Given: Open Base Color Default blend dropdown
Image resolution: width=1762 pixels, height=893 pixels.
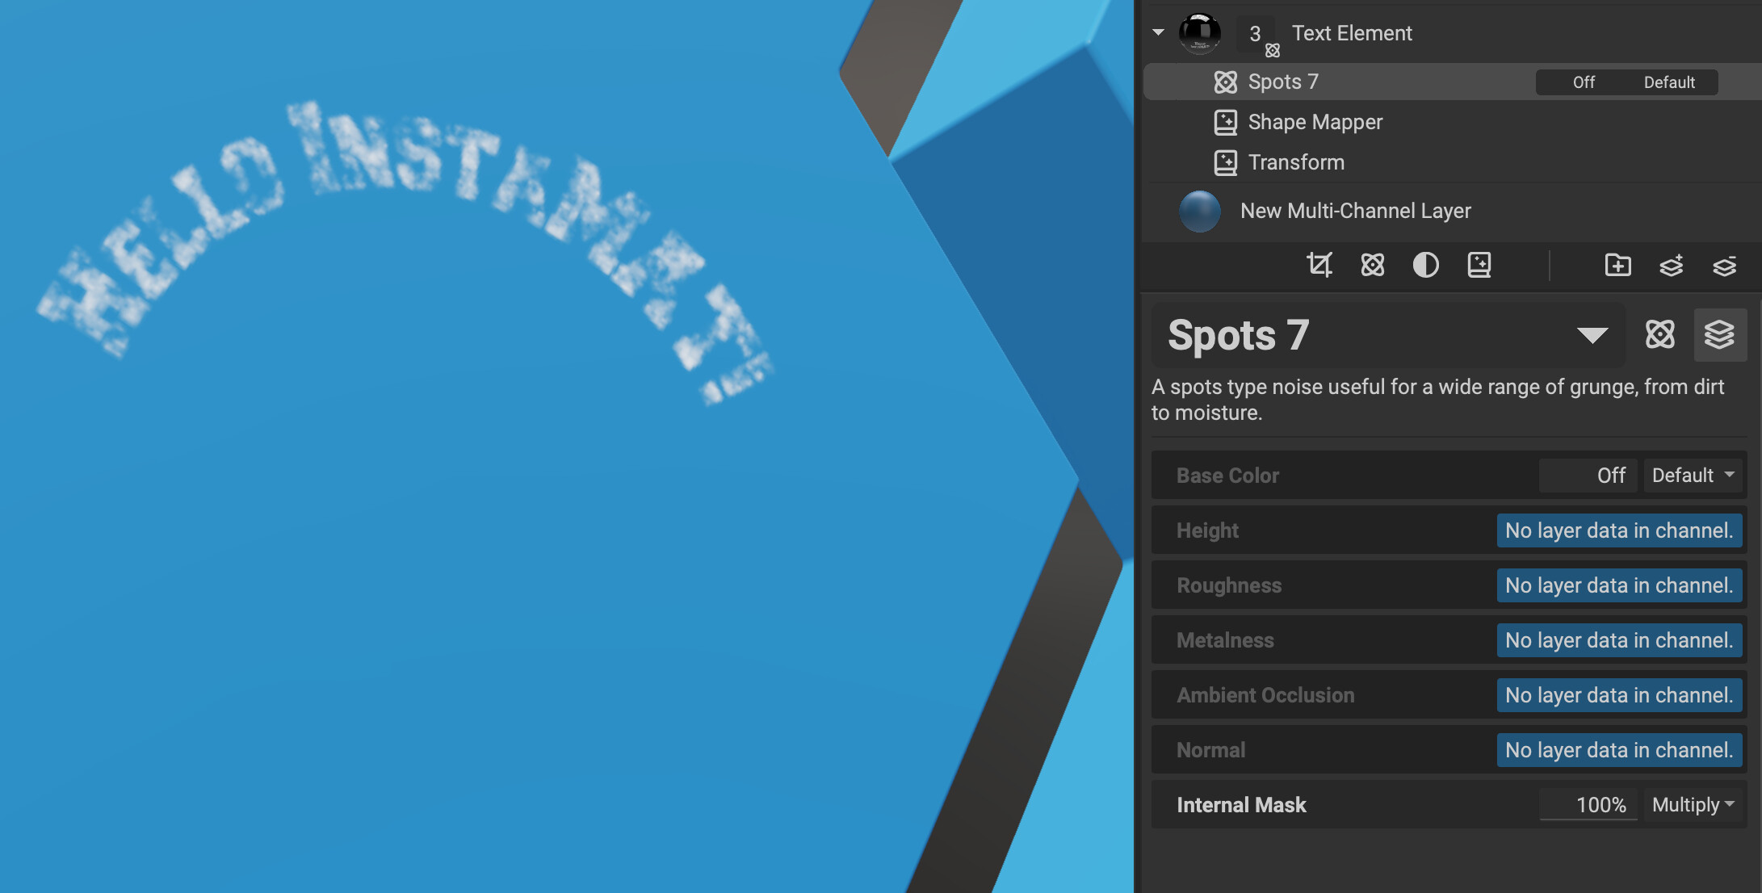Looking at the screenshot, I should [x=1693, y=476].
